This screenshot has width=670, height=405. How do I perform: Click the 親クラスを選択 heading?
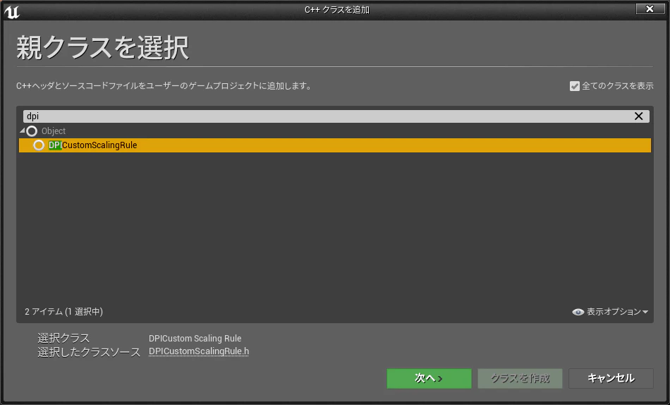pos(102,47)
